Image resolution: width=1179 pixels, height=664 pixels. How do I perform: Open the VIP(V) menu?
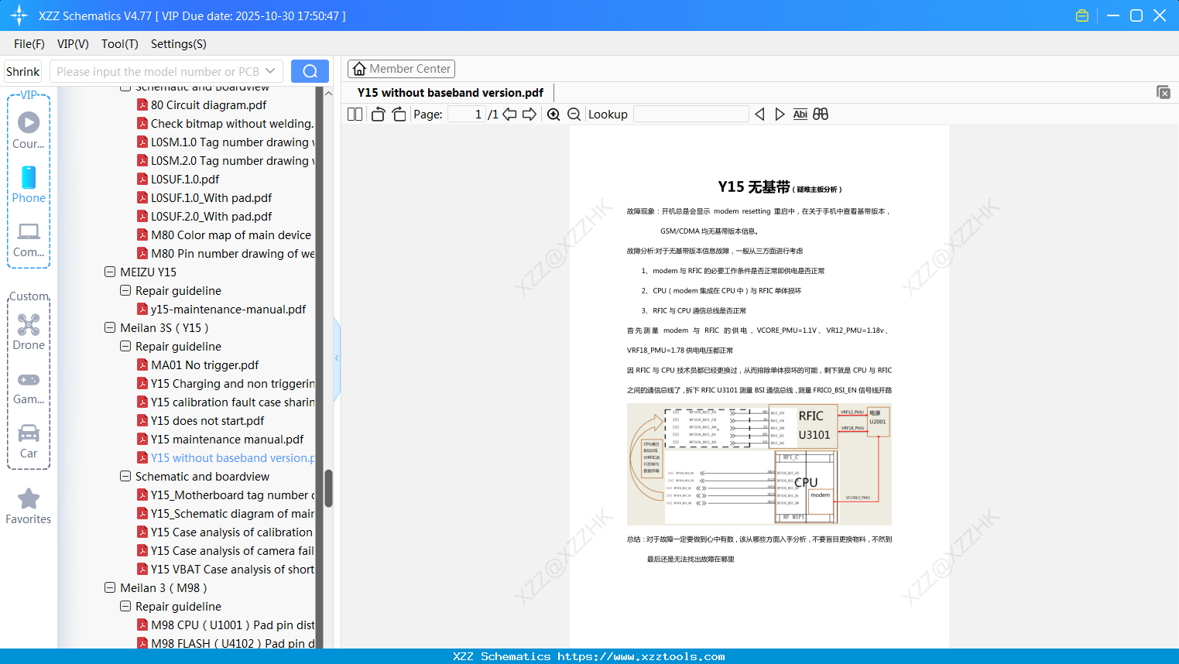[72, 44]
